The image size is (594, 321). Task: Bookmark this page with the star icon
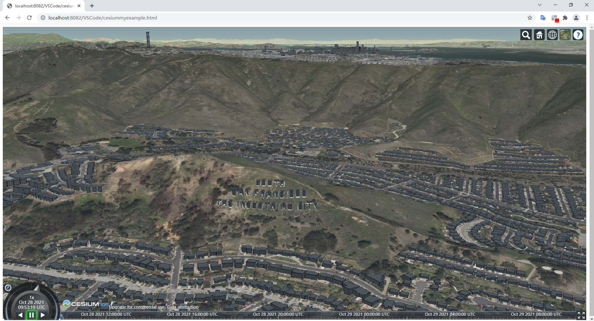pyautogui.click(x=530, y=18)
